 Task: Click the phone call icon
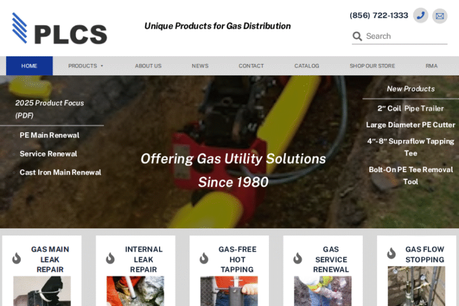(x=421, y=16)
